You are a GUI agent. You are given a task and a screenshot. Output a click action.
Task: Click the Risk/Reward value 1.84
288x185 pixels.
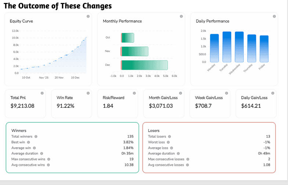coord(108,106)
